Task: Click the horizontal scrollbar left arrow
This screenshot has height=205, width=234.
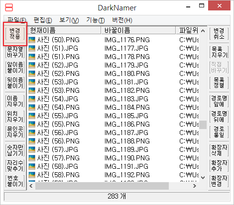Action: (x=31, y=186)
